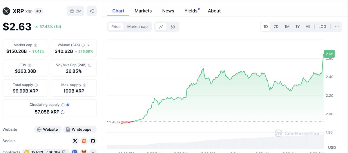Set chart range to 1Y
Screen dimensions: 348x153
pos(298,27)
